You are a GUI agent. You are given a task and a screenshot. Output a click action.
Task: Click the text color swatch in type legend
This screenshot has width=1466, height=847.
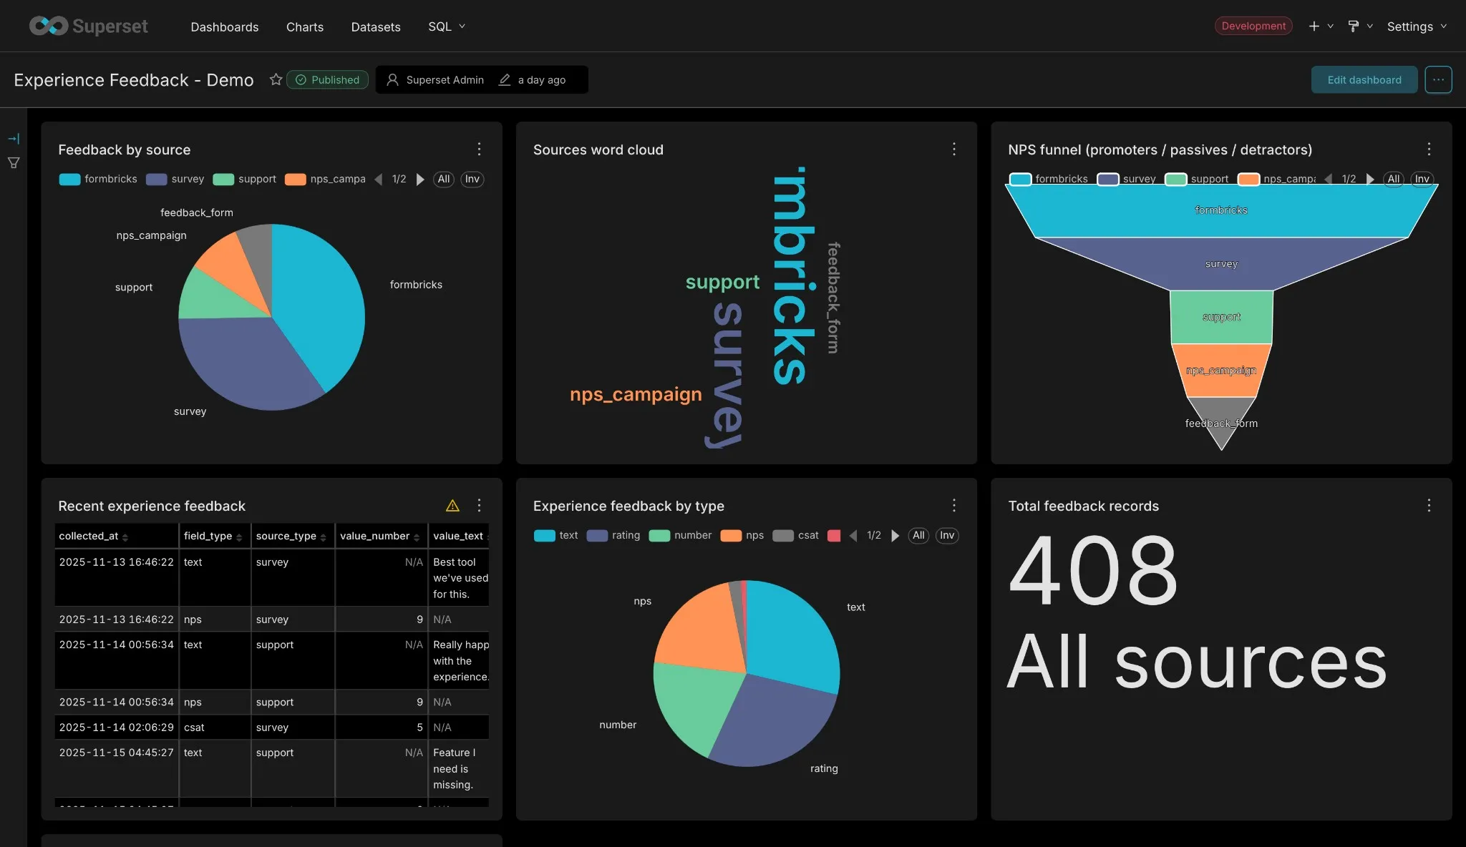point(545,535)
